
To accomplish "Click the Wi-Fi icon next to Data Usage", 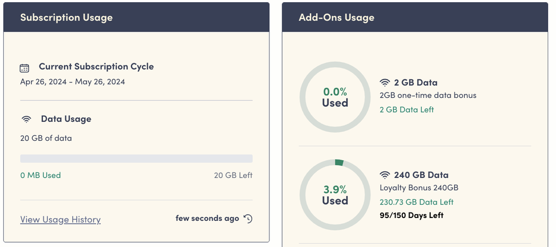I will tap(26, 119).
